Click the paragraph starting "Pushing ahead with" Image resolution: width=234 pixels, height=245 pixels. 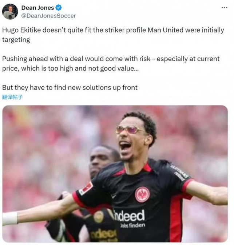[x=111, y=64]
